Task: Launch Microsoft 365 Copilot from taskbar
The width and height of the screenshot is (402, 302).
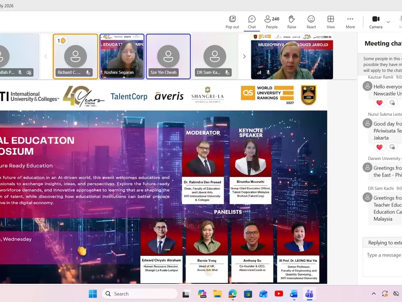Action: (202, 294)
